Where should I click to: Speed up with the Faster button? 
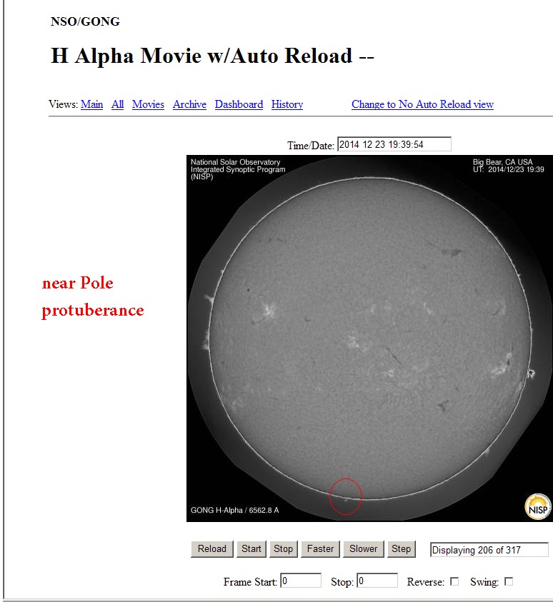pos(320,548)
